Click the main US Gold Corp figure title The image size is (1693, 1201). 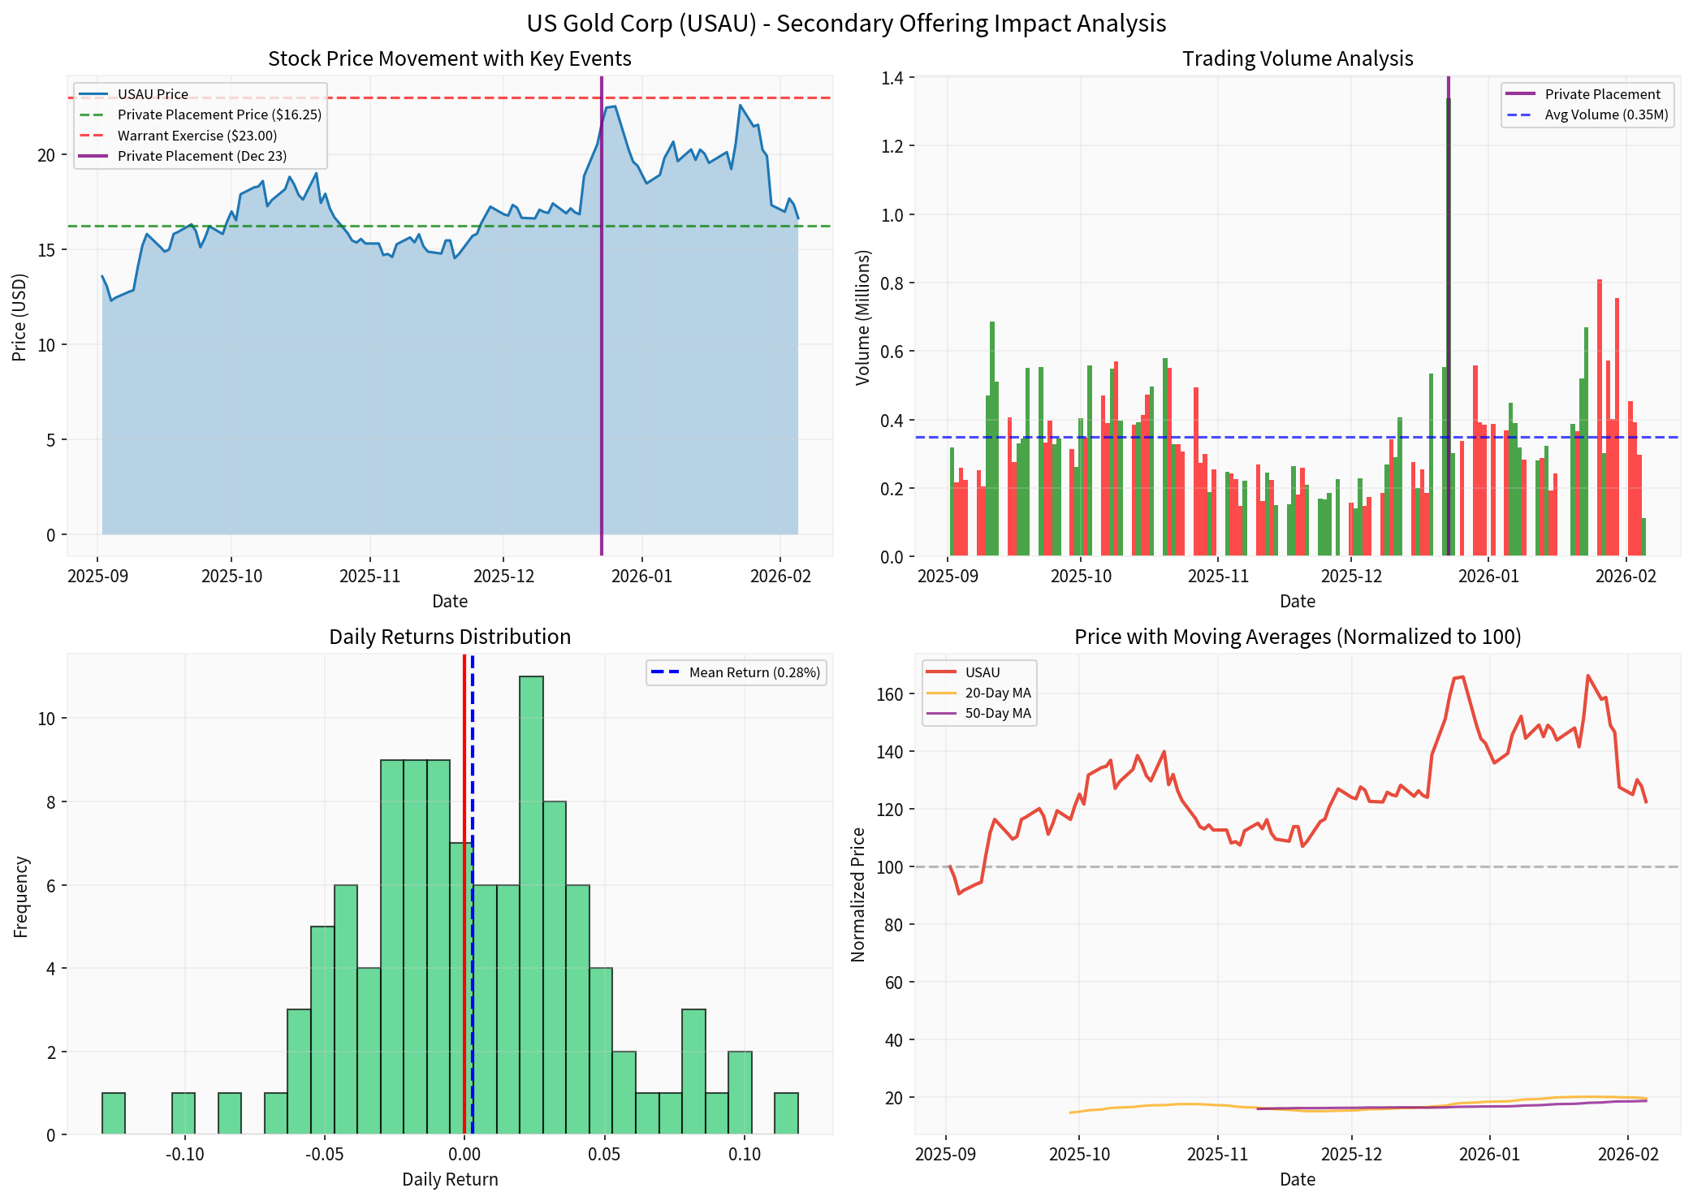click(846, 23)
